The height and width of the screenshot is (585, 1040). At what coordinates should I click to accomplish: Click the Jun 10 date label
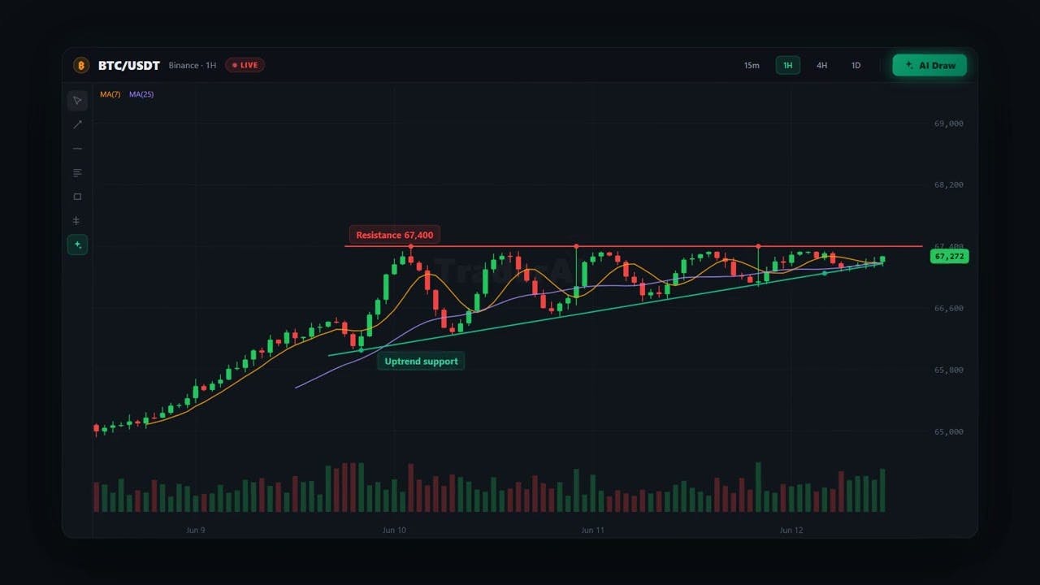394,530
